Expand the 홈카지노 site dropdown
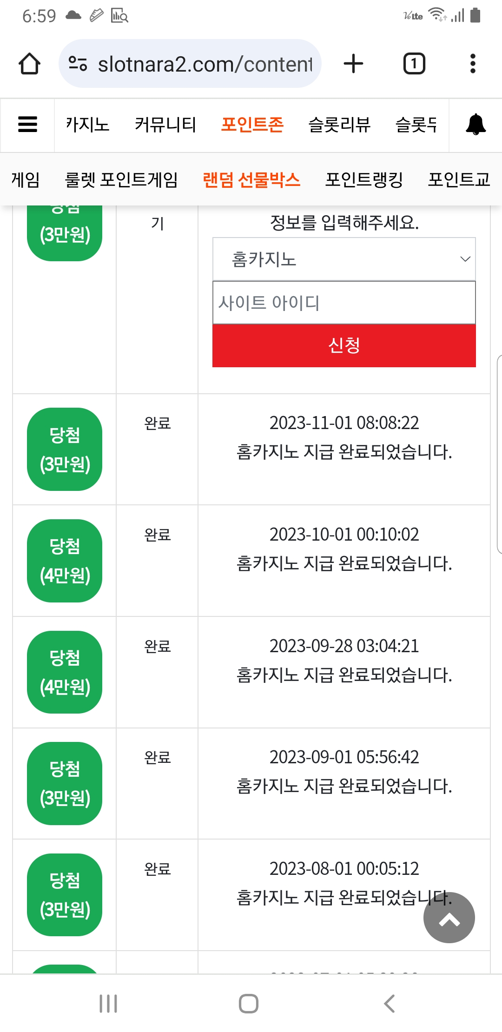The width and height of the screenshot is (502, 1032). (344, 259)
